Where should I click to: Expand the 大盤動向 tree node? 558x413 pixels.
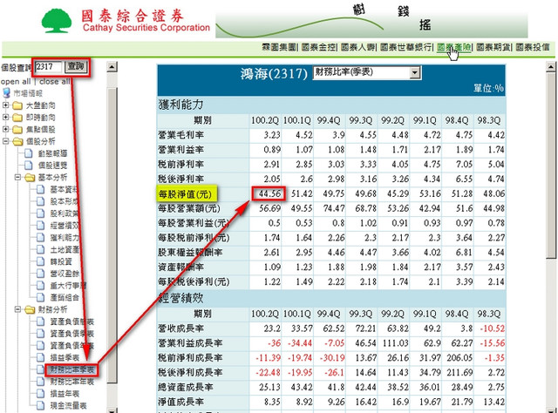click(x=6, y=105)
